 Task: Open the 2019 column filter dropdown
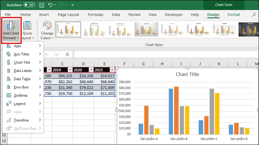pos(70,70)
